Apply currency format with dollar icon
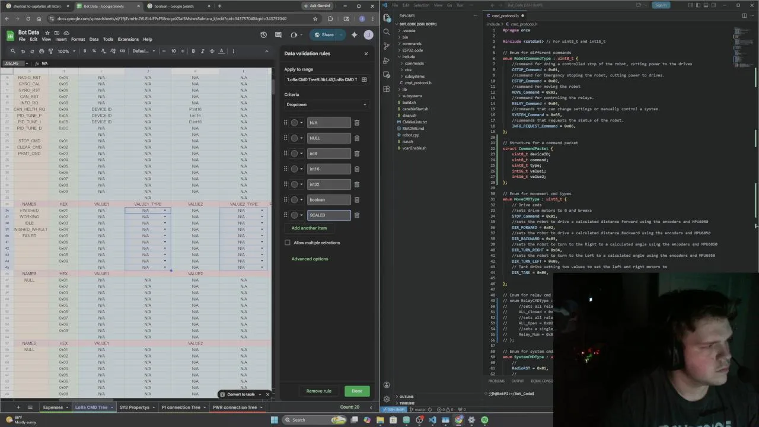The width and height of the screenshot is (759, 427). coord(85,51)
